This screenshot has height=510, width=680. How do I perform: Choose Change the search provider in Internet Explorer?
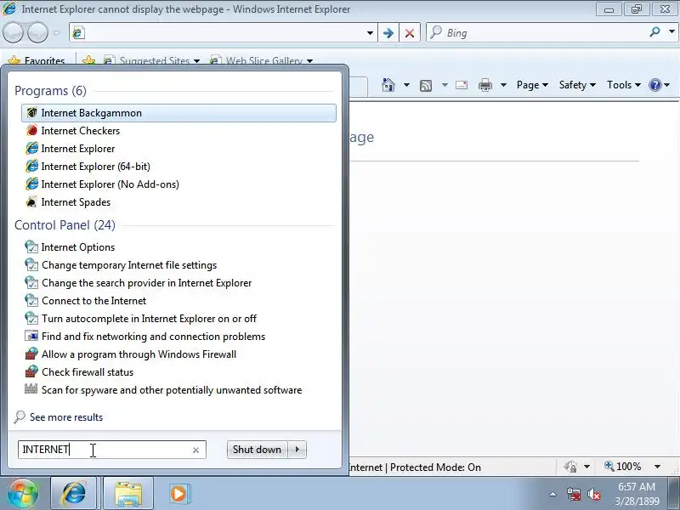point(146,283)
